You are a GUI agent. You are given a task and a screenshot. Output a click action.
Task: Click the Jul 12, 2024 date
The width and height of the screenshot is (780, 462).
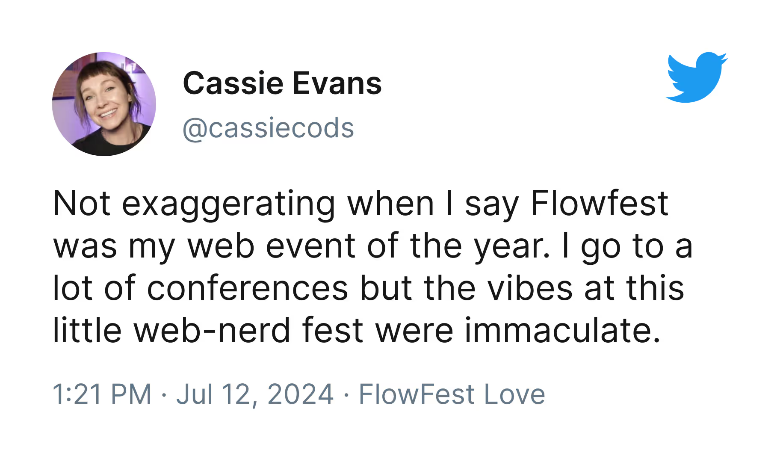[x=255, y=394]
